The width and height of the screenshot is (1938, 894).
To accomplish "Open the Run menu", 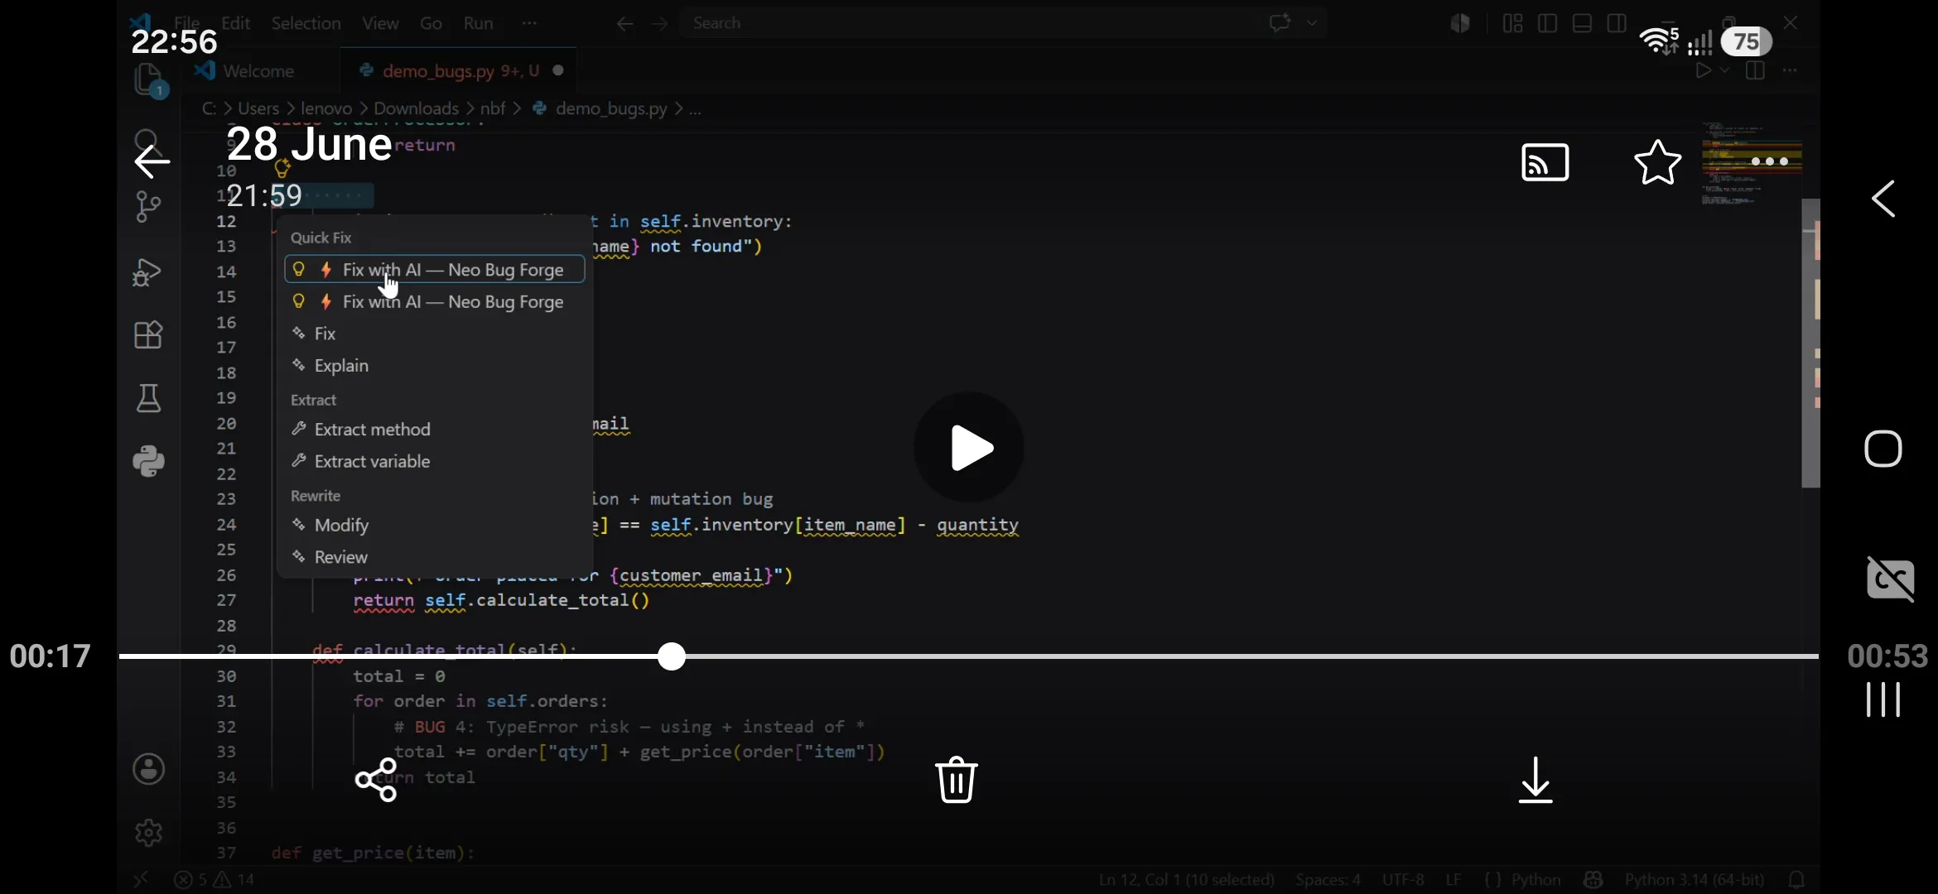I will 478,23.
